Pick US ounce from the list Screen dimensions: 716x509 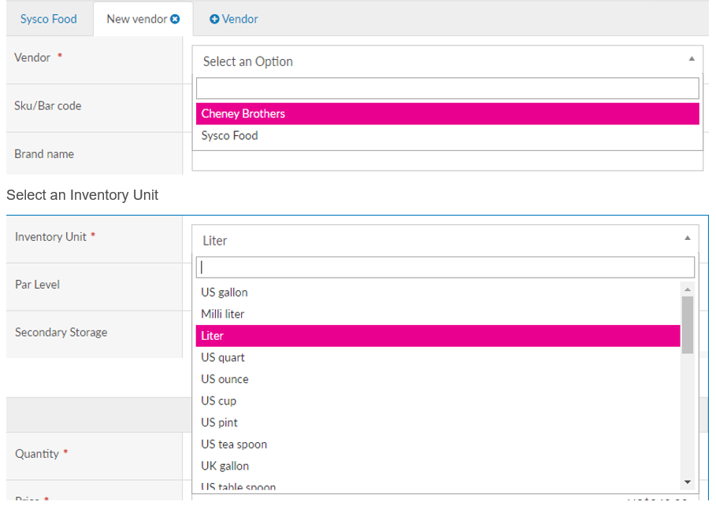pyautogui.click(x=437, y=379)
